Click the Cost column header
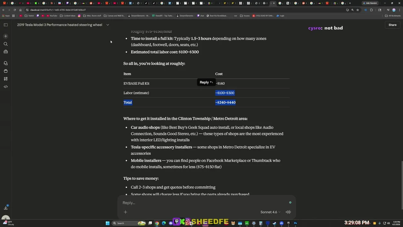 (219, 74)
